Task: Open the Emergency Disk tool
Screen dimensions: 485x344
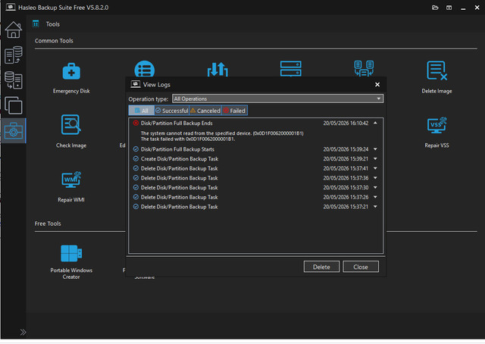Action: point(71,78)
